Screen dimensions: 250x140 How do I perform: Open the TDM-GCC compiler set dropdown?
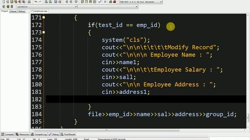[141, 2]
